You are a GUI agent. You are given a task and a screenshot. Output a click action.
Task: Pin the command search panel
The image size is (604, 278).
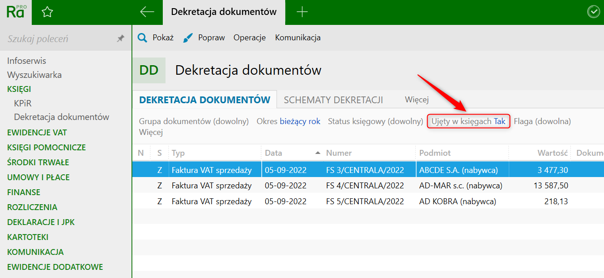[121, 38]
